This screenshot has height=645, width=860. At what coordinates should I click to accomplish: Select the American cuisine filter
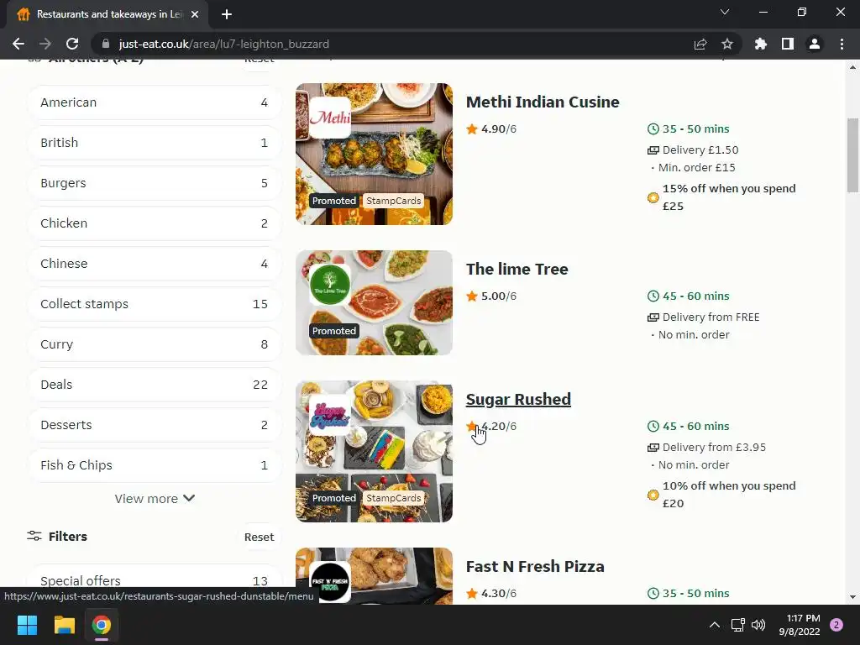(x=155, y=102)
